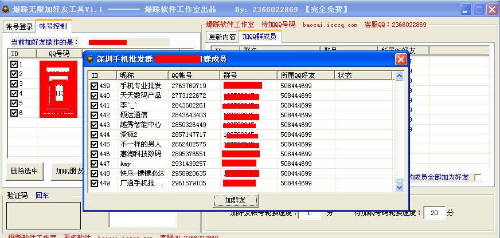Click QQ number 2763769719

click(189, 86)
